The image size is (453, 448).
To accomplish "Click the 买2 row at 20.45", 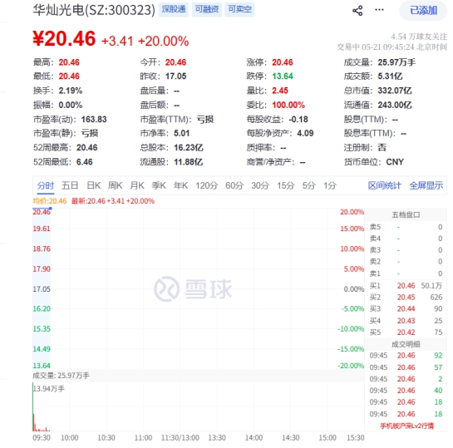I will click(406, 298).
